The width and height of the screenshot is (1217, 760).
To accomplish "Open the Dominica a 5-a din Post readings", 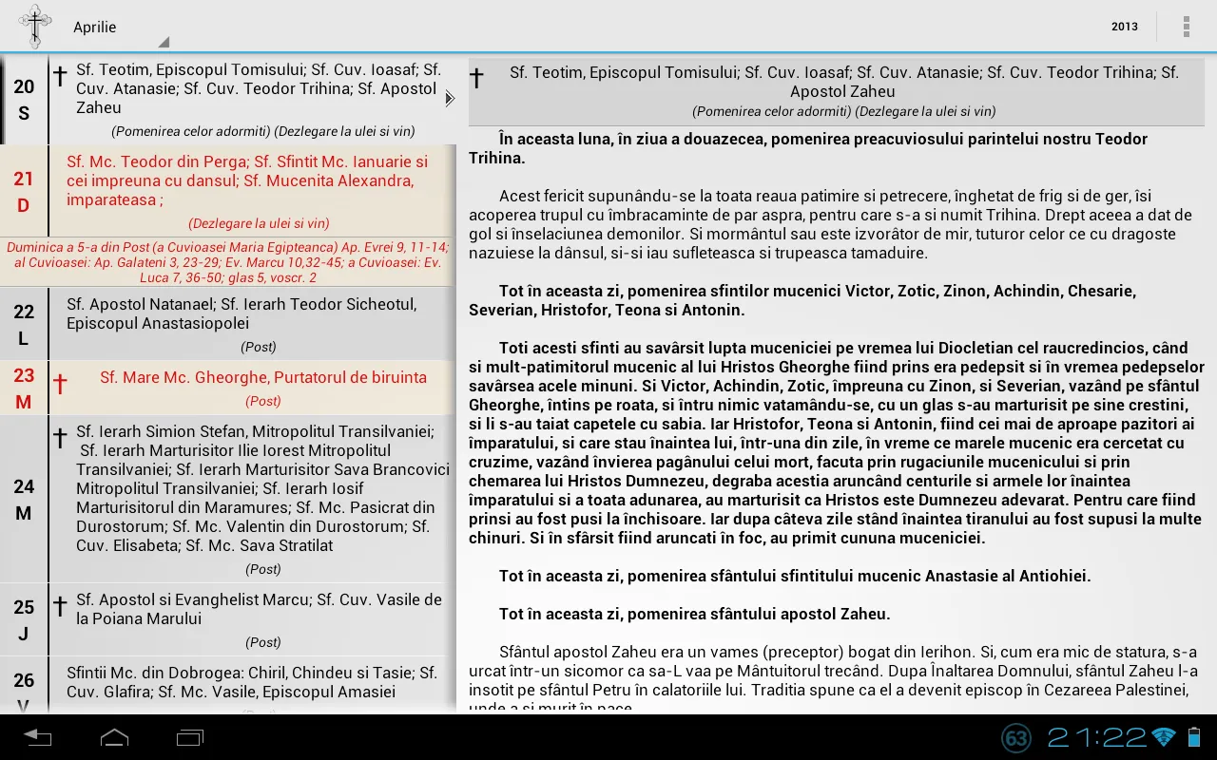I will tap(228, 262).
